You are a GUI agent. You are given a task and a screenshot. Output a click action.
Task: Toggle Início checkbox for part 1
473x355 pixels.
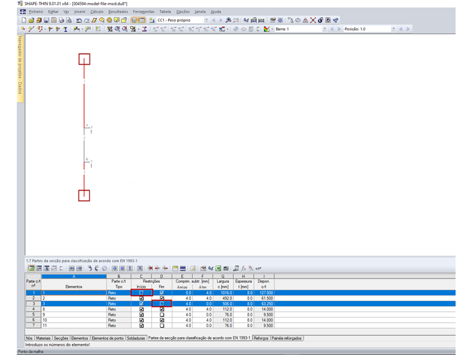(x=141, y=293)
